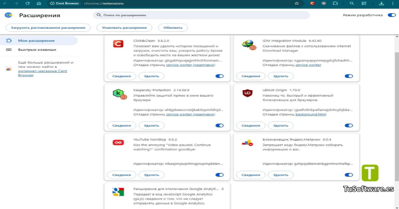Open the browser home page icon

point(39,3)
